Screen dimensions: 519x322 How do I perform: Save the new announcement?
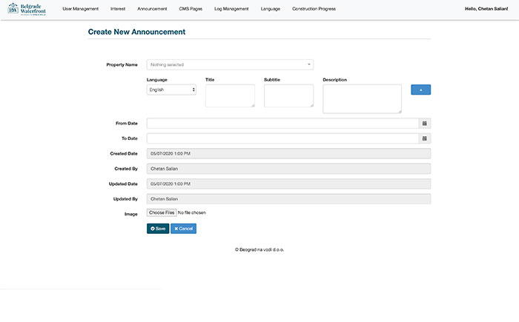[158, 229]
